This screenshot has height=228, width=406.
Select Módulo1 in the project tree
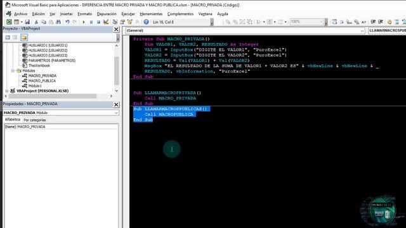pyautogui.click(x=35, y=86)
